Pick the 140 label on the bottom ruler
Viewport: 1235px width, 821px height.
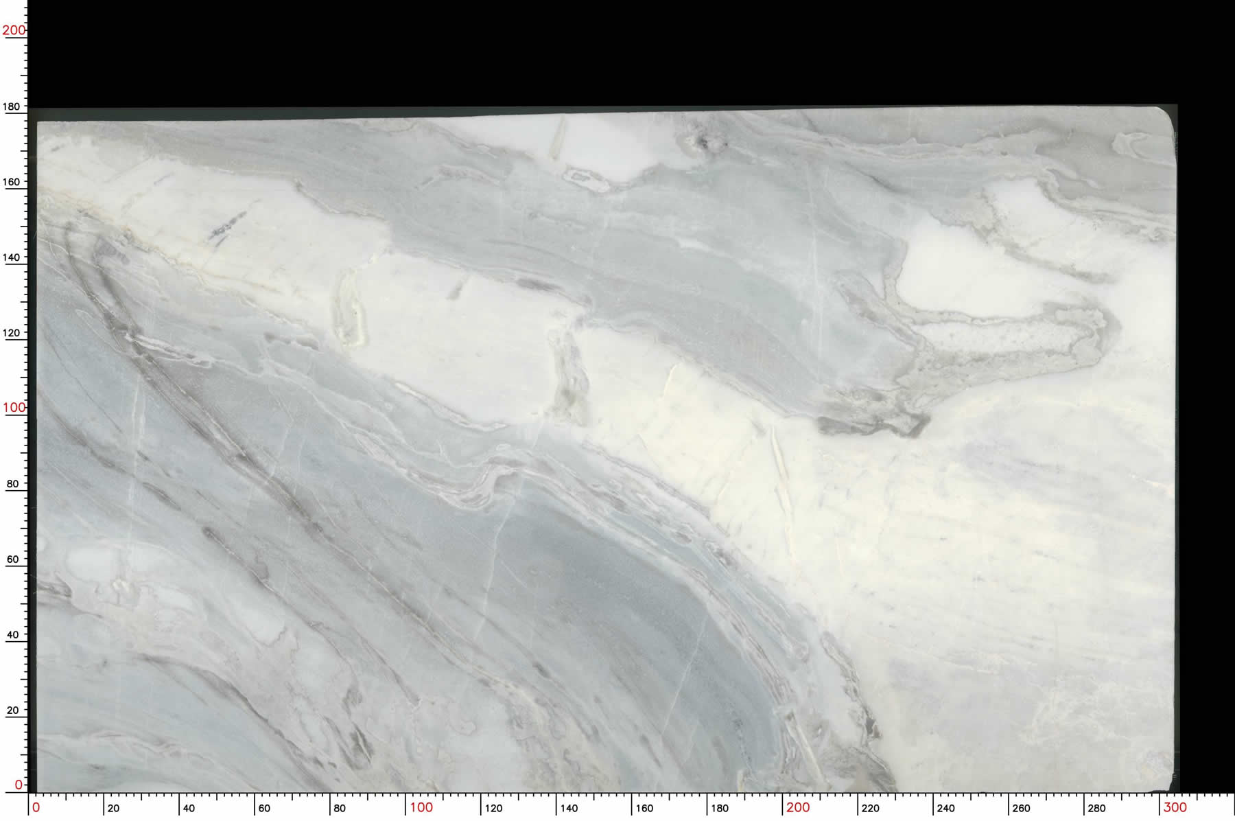[x=569, y=809]
